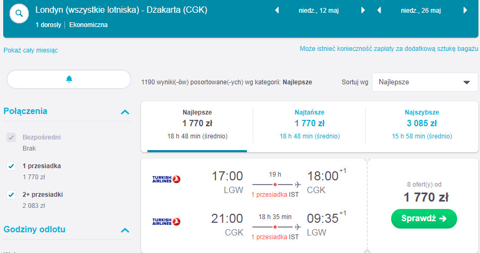Click the return 1 przesiadka IST label
The image size is (480, 253).
pos(275,237)
